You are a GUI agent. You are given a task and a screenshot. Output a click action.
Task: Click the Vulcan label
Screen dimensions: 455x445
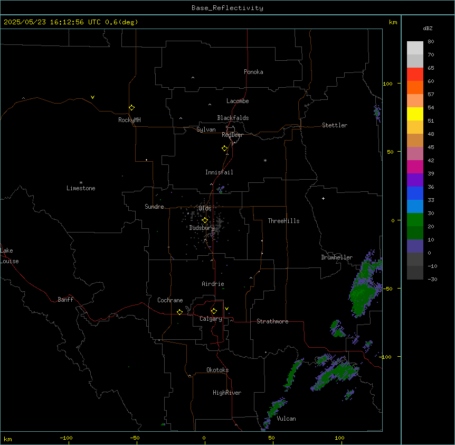point(287,419)
